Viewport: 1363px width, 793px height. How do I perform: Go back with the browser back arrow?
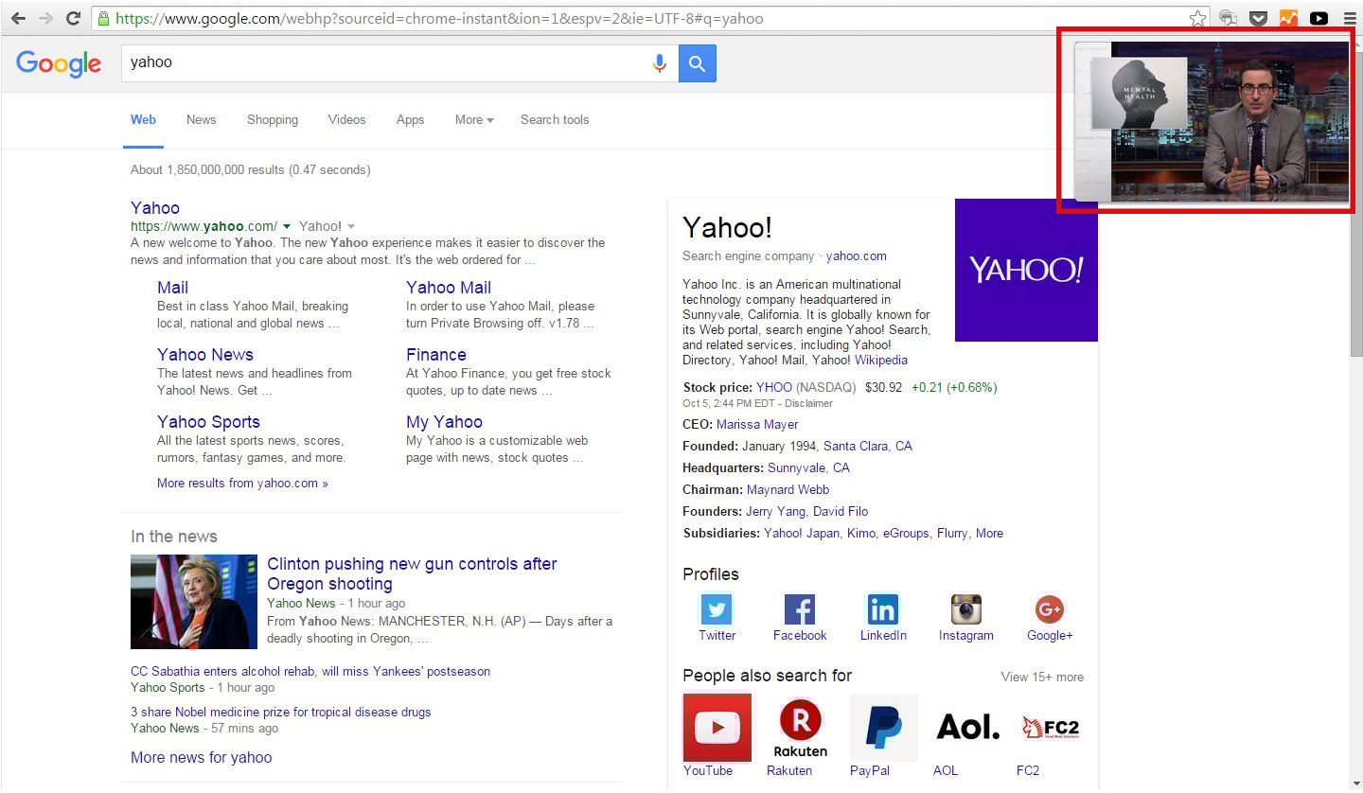(x=18, y=18)
